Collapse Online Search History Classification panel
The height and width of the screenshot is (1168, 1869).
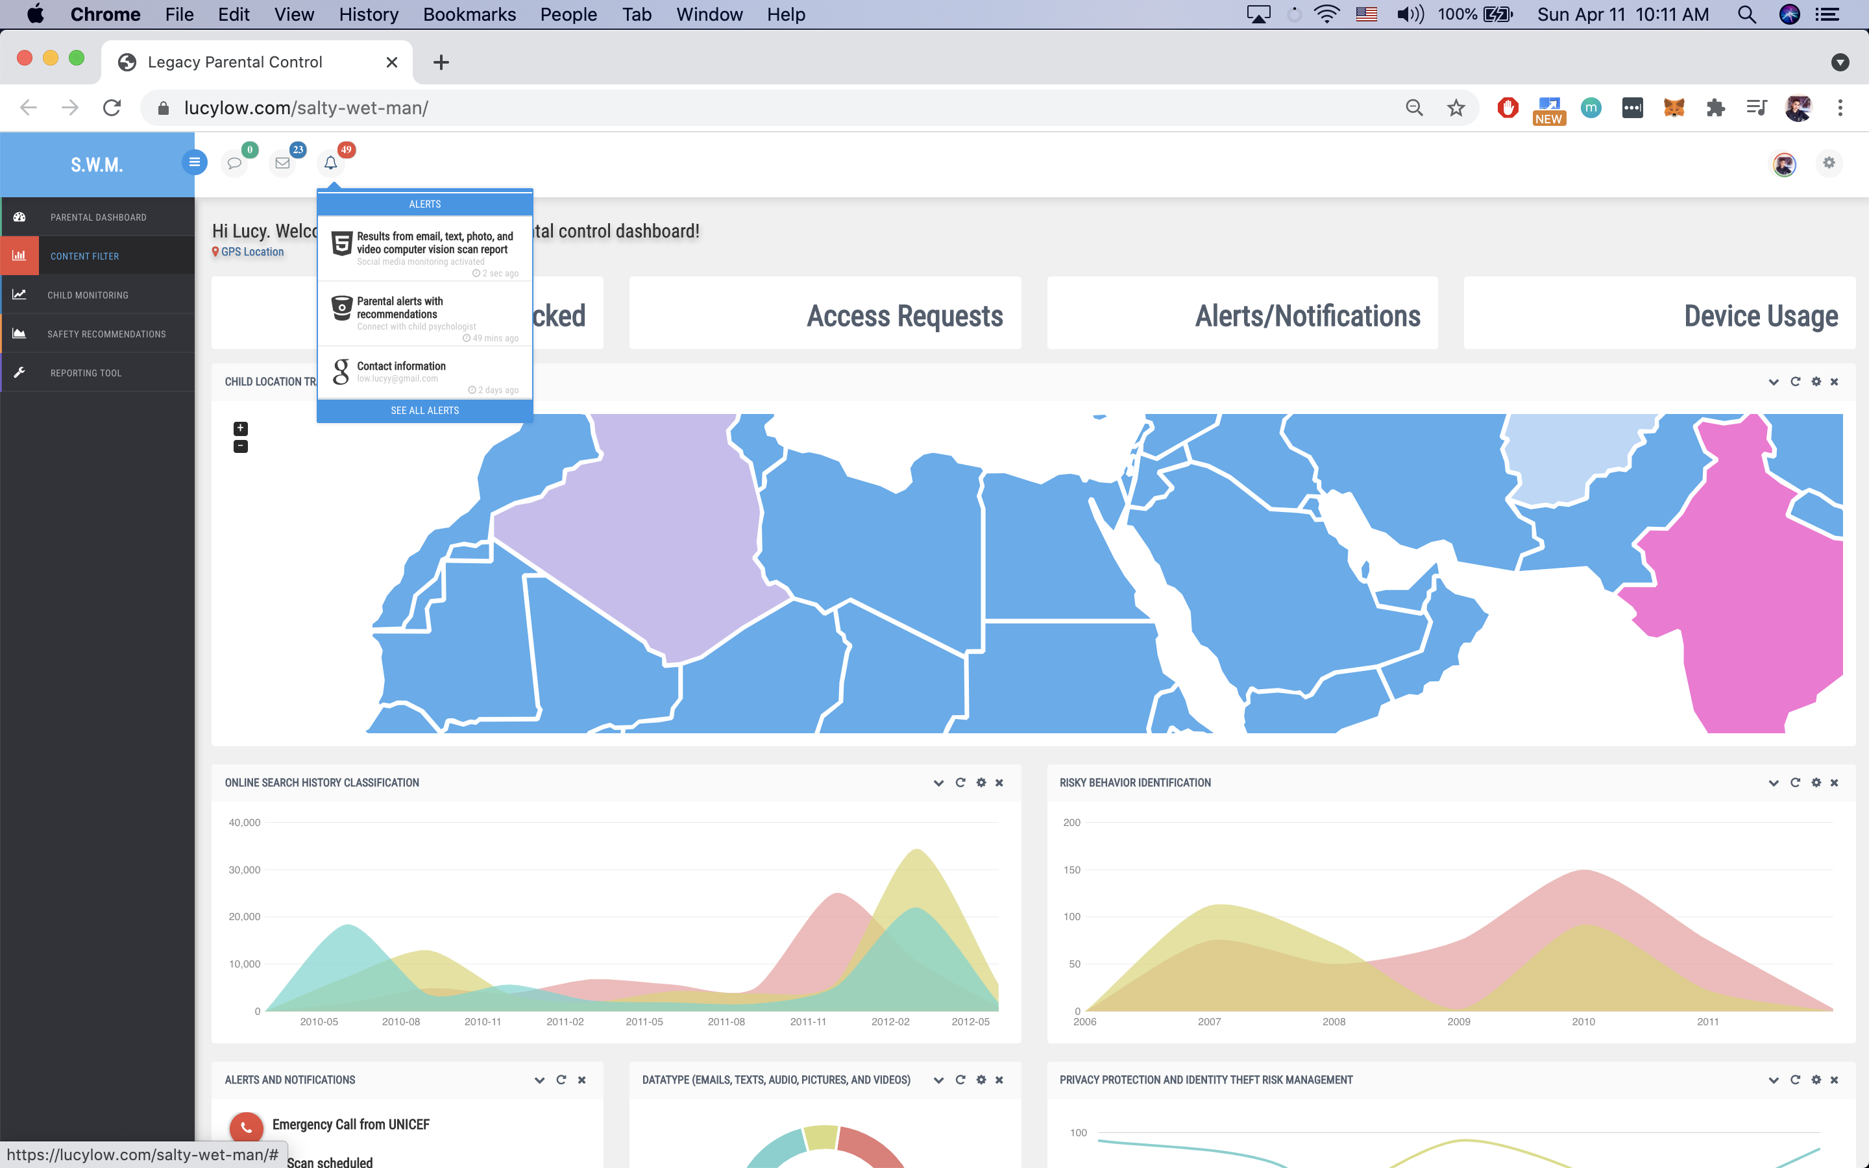939,783
